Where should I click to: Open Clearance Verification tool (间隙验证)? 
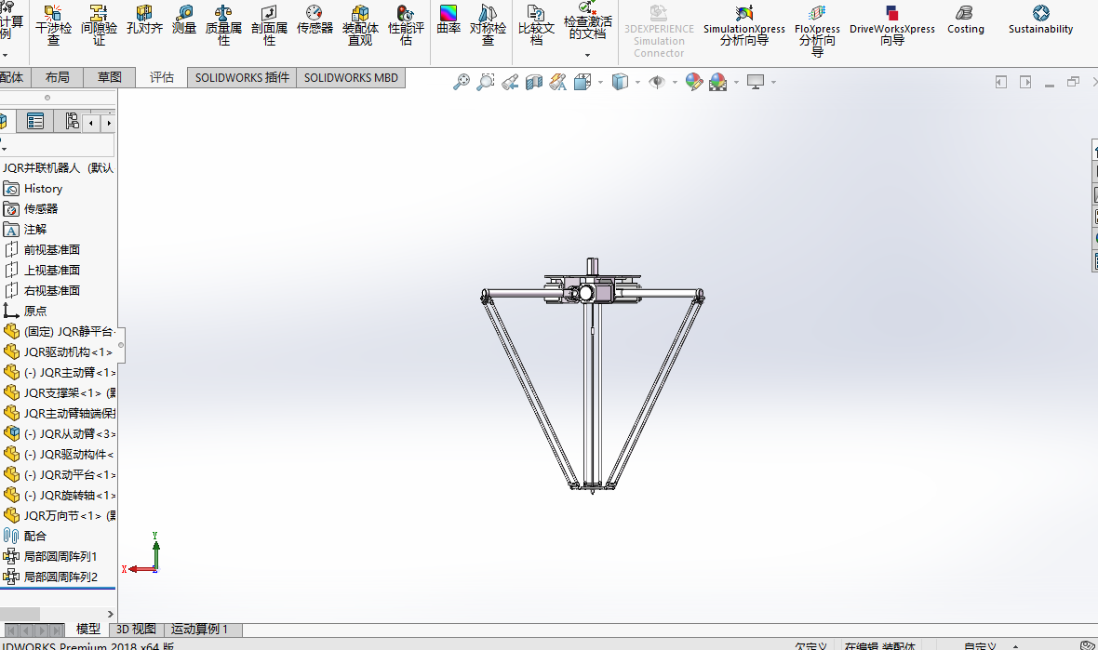[x=99, y=24]
